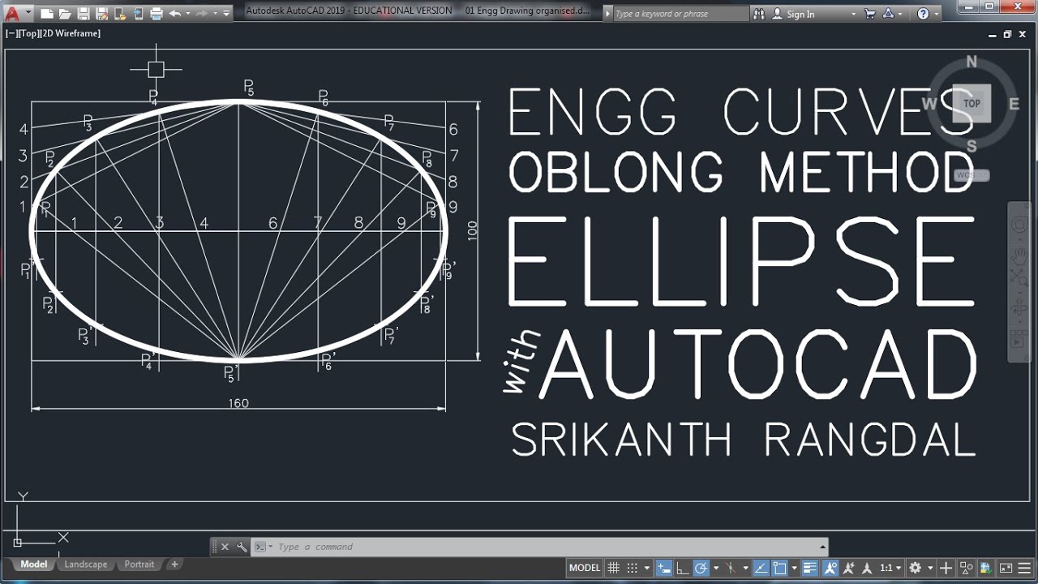Viewport: 1038px width, 584px height.
Task: Click the Save As icon
Action: pyautogui.click(x=101, y=14)
